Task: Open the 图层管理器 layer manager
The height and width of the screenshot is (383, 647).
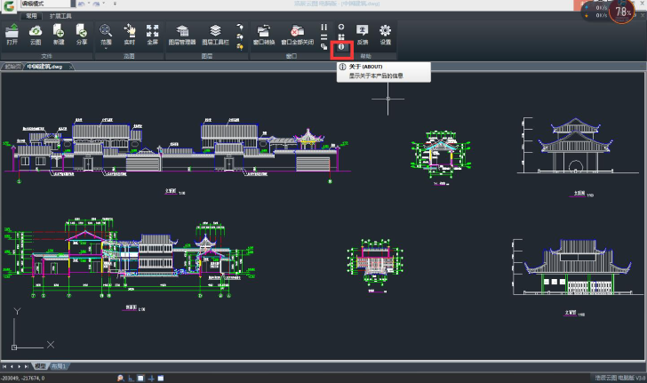Action: [x=182, y=35]
